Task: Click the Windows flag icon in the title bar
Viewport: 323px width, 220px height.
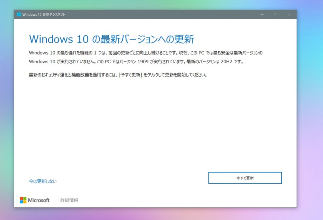Action: coord(19,14)
